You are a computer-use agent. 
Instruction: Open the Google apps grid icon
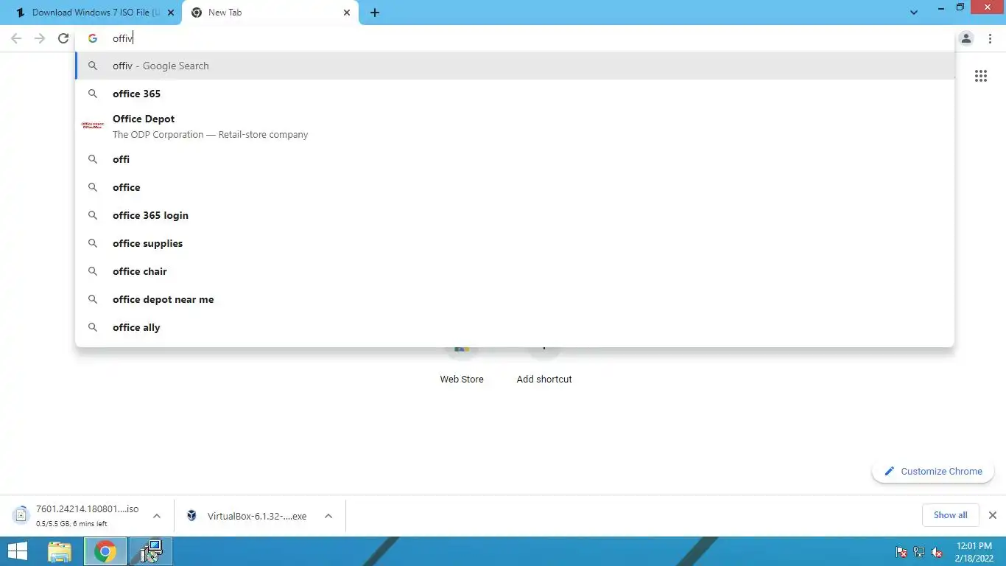[981, 76]
